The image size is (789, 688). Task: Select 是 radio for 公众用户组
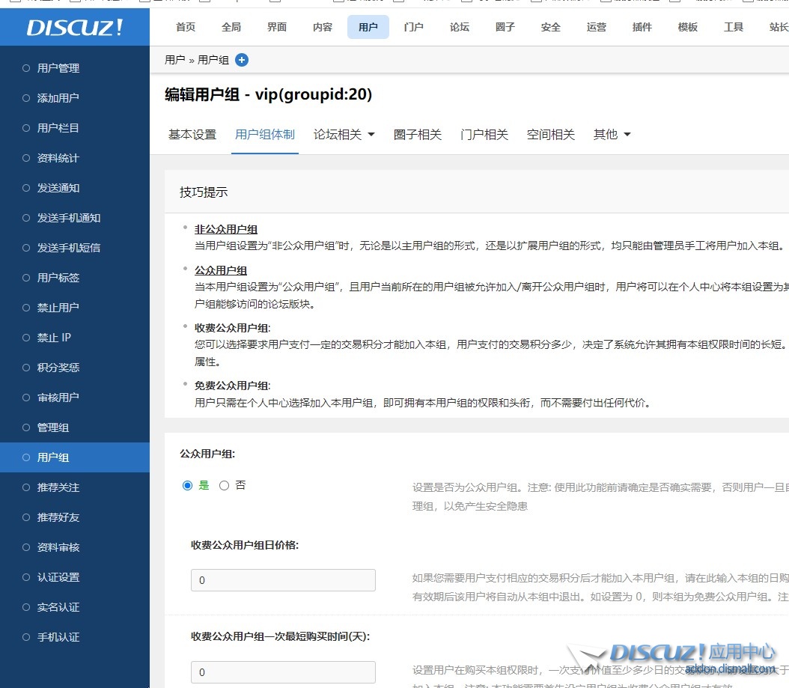188,486
